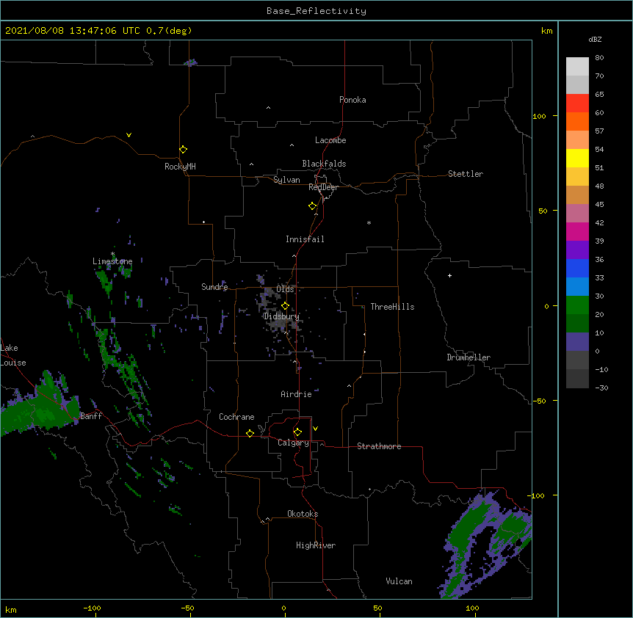633x618 pixels.
Task: Click the yellow V marker northeast of Calgary
Action: point(315,429)
